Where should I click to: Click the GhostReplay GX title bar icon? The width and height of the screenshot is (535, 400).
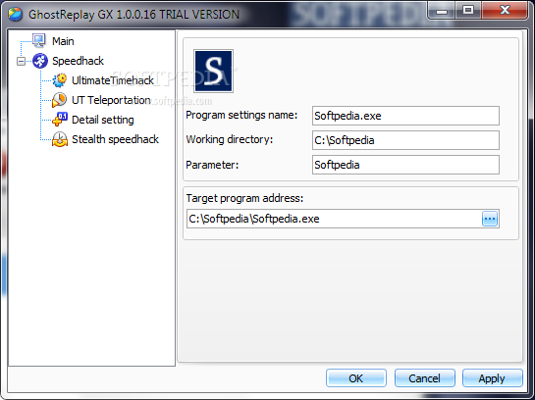[x=15, y=14]
